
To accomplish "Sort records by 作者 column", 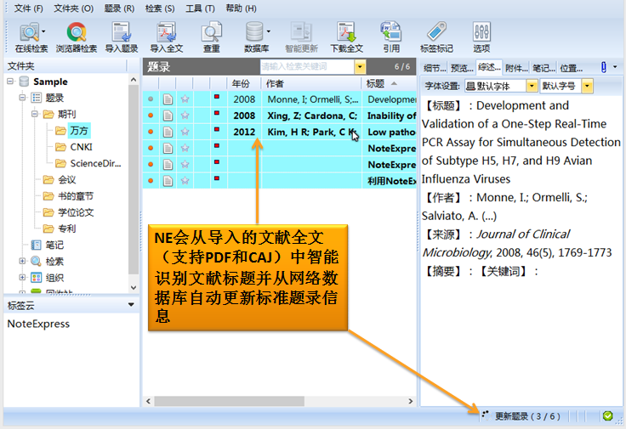I will click(311, 83).
